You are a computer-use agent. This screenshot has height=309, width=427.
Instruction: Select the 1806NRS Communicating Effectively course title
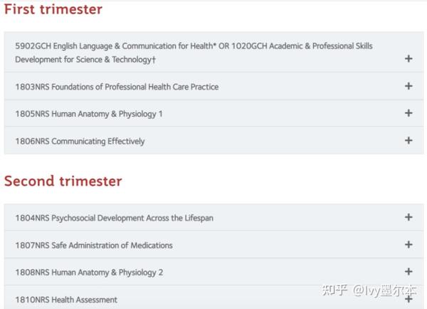[x=80, y=141]
